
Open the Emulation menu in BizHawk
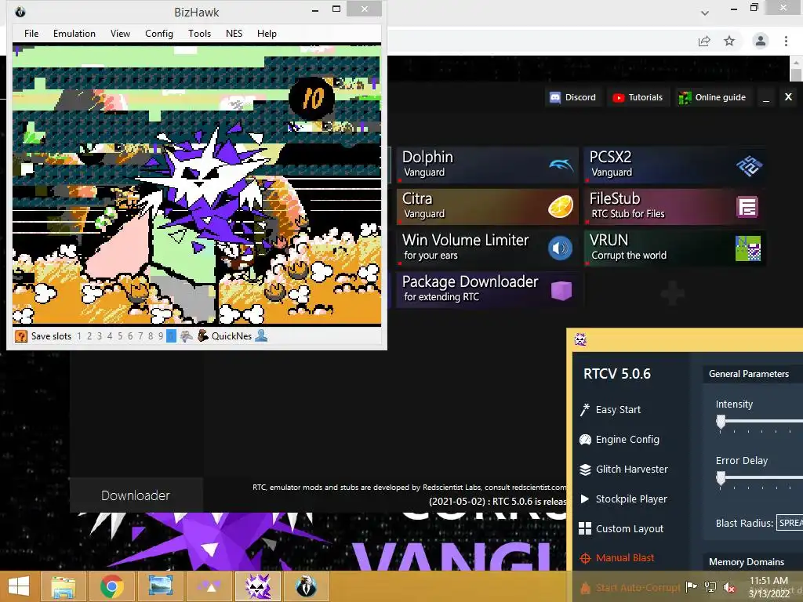[x=74, y=34]
